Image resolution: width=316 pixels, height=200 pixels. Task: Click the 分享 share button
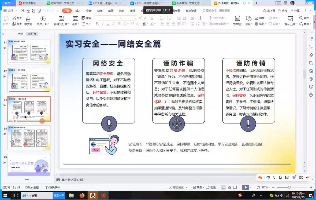click(x=295, y=11)
